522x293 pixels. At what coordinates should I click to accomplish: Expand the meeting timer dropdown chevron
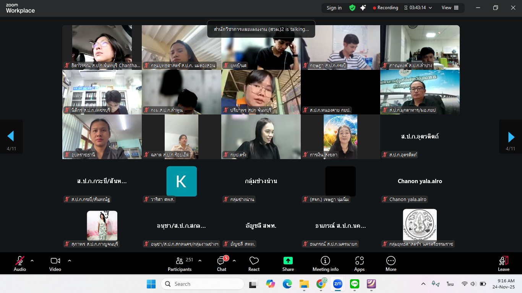430,8
